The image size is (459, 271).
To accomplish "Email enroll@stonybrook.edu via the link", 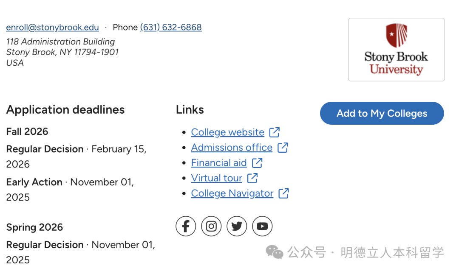I will [52, 28].
